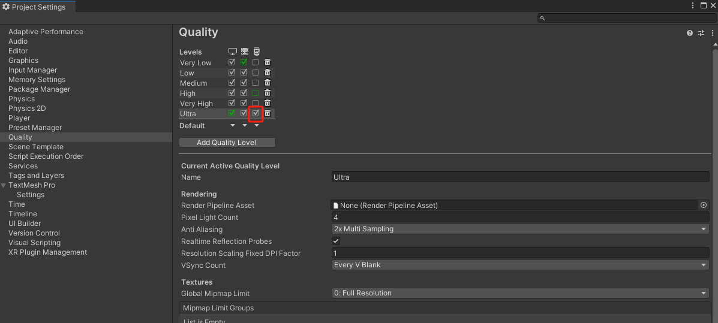
Task: Open TextMesh Pro Settings sub-item
Action: [x=31, y=194]
